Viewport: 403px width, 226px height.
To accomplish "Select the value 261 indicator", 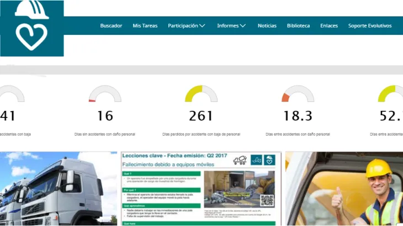I will pyautogui.click(x=201, y=116).
